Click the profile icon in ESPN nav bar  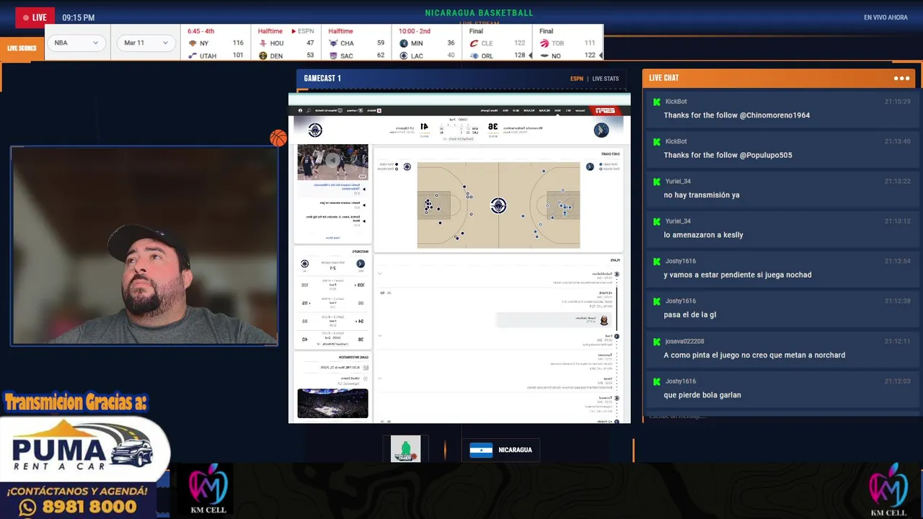(299, 110)
